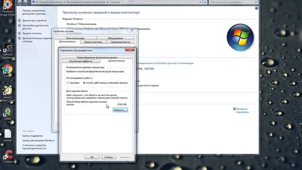Open 'Настройка удаленного доступа' sidebar link
The width and height of the screenshot is (302, 170).
coord(35,27)
